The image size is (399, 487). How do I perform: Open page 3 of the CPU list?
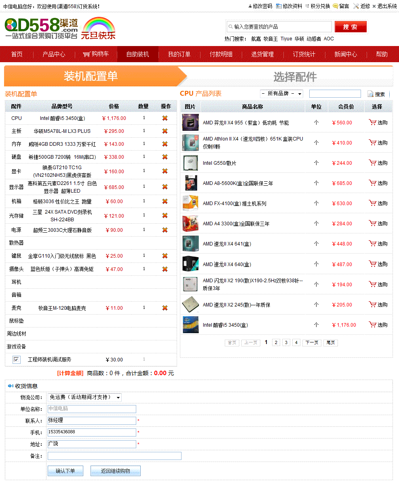pyautogui.click(x=286, y=342)
